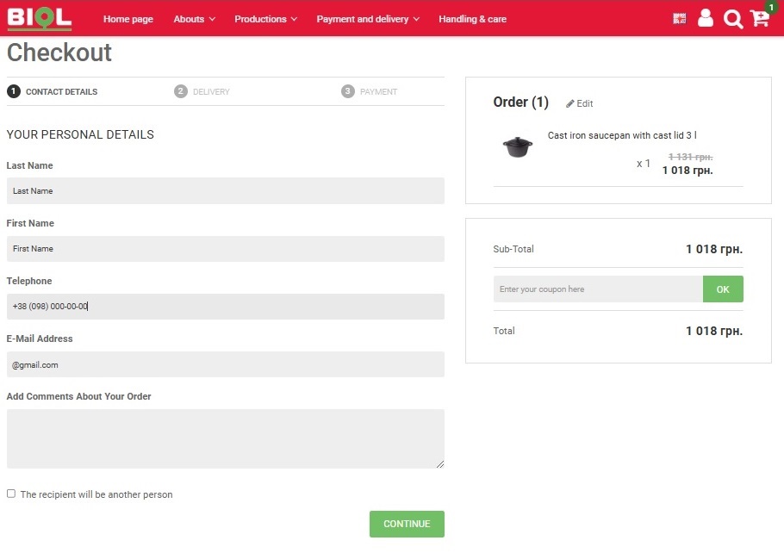Open the shopping cart icon
This screenshot has width=784, height=553.
tap(760, 19)
